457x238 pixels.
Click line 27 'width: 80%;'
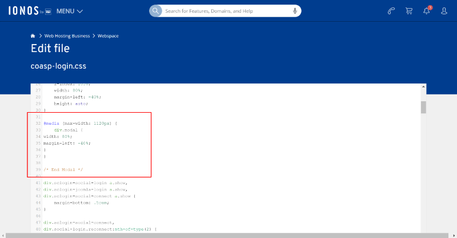click(x=68, y=90)
